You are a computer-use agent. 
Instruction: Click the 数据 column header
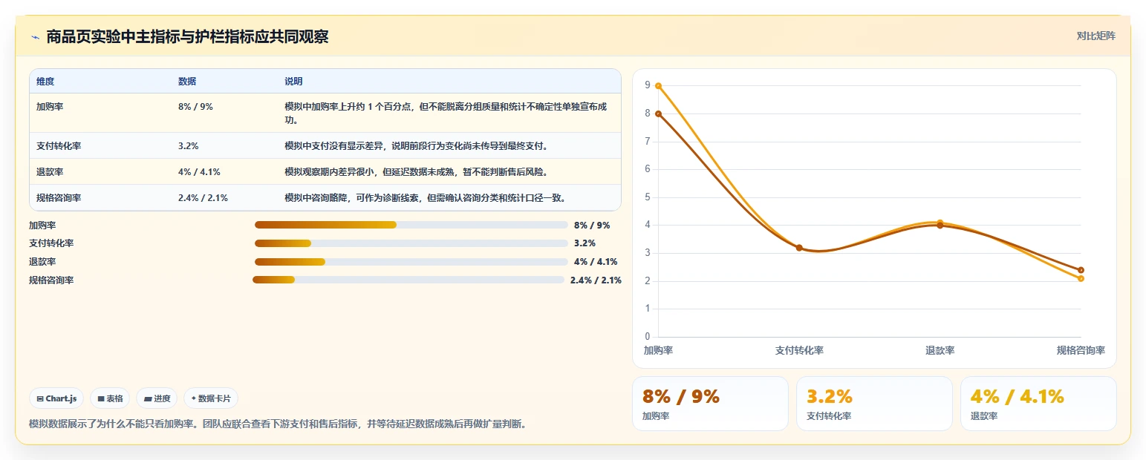coord(187,82)
